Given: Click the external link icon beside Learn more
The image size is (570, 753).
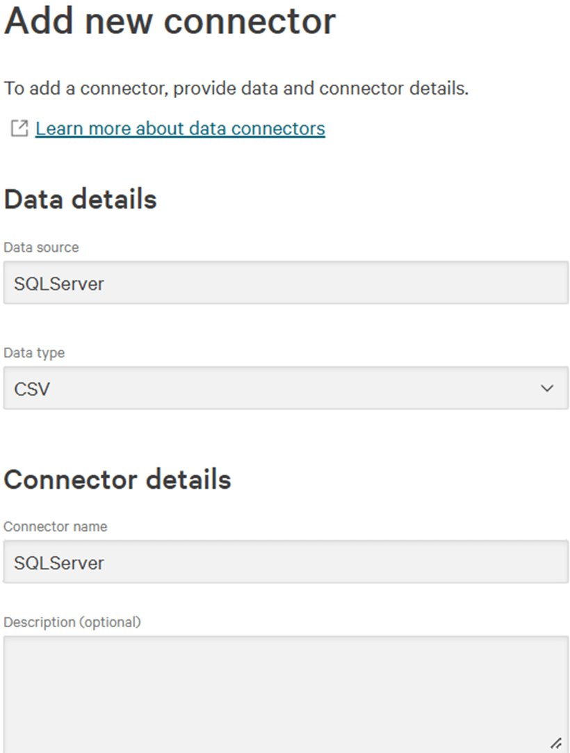Looking at the screenshot, I should (x=19, y=129).
